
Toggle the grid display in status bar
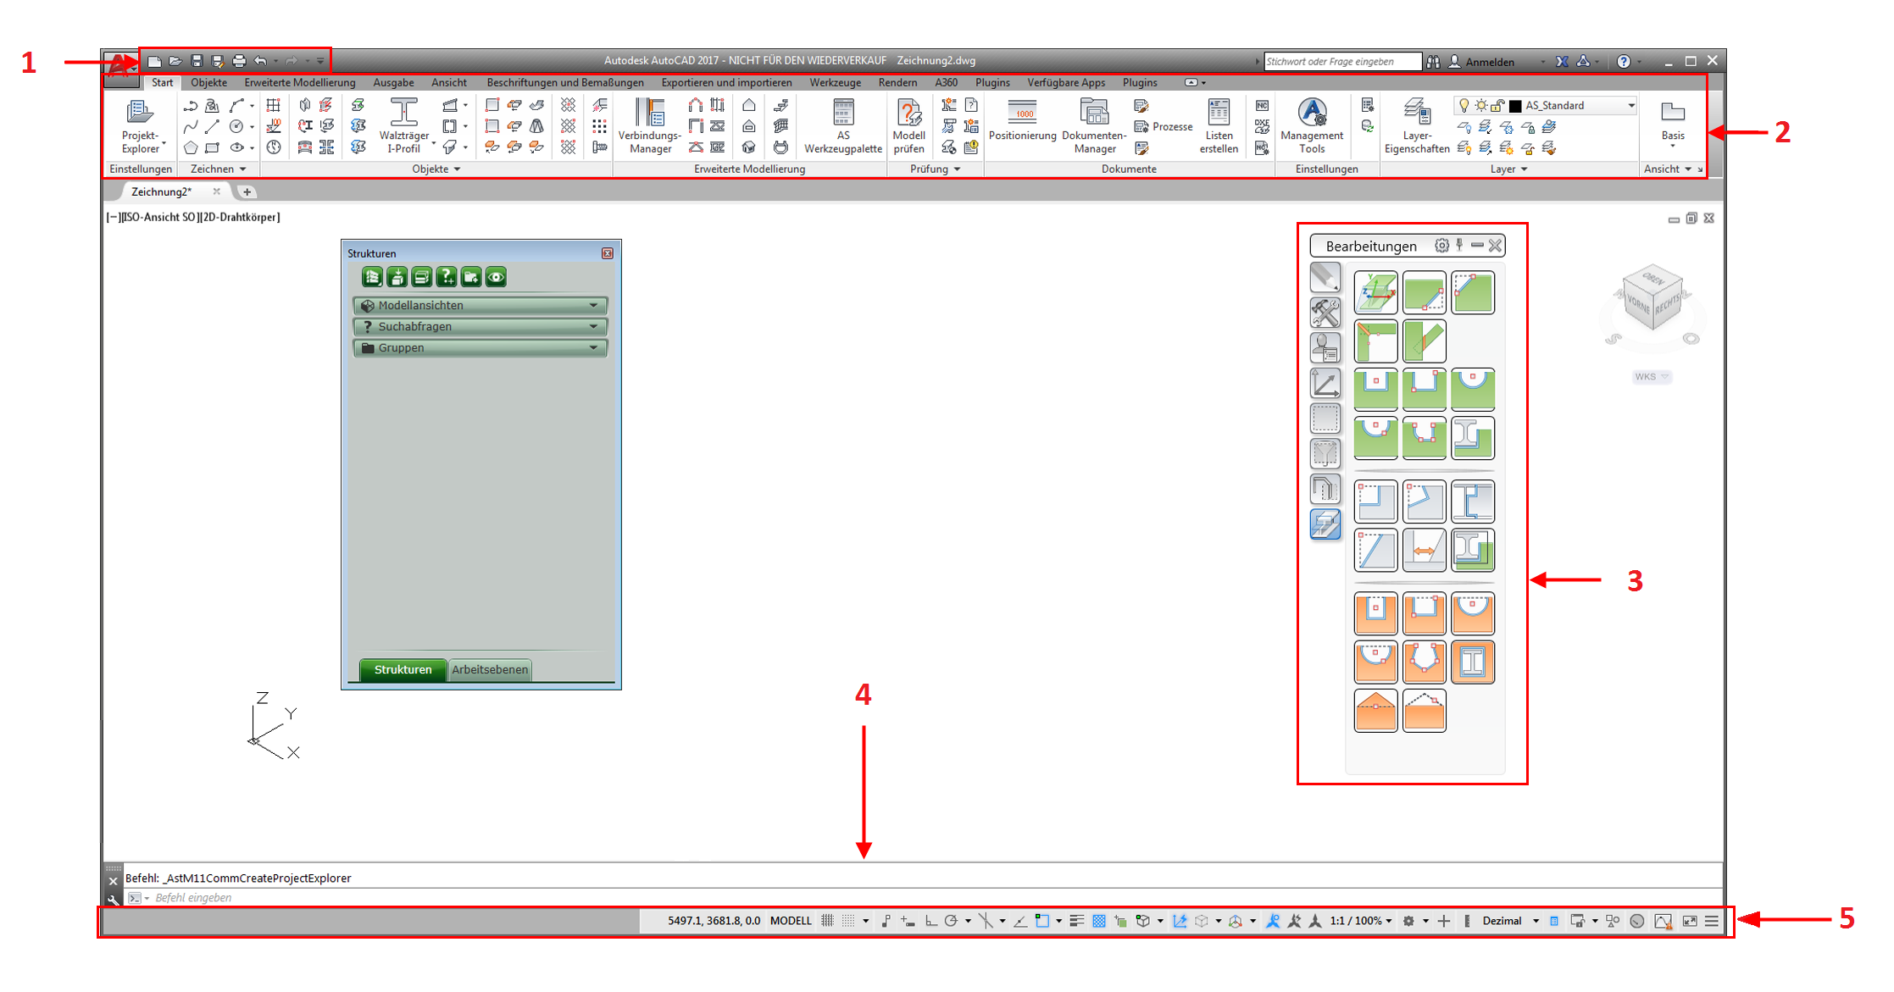(827, 921)
